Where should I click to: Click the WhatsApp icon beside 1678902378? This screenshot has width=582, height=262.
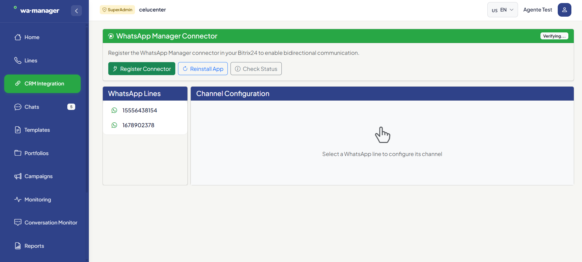tap(114, 125)
